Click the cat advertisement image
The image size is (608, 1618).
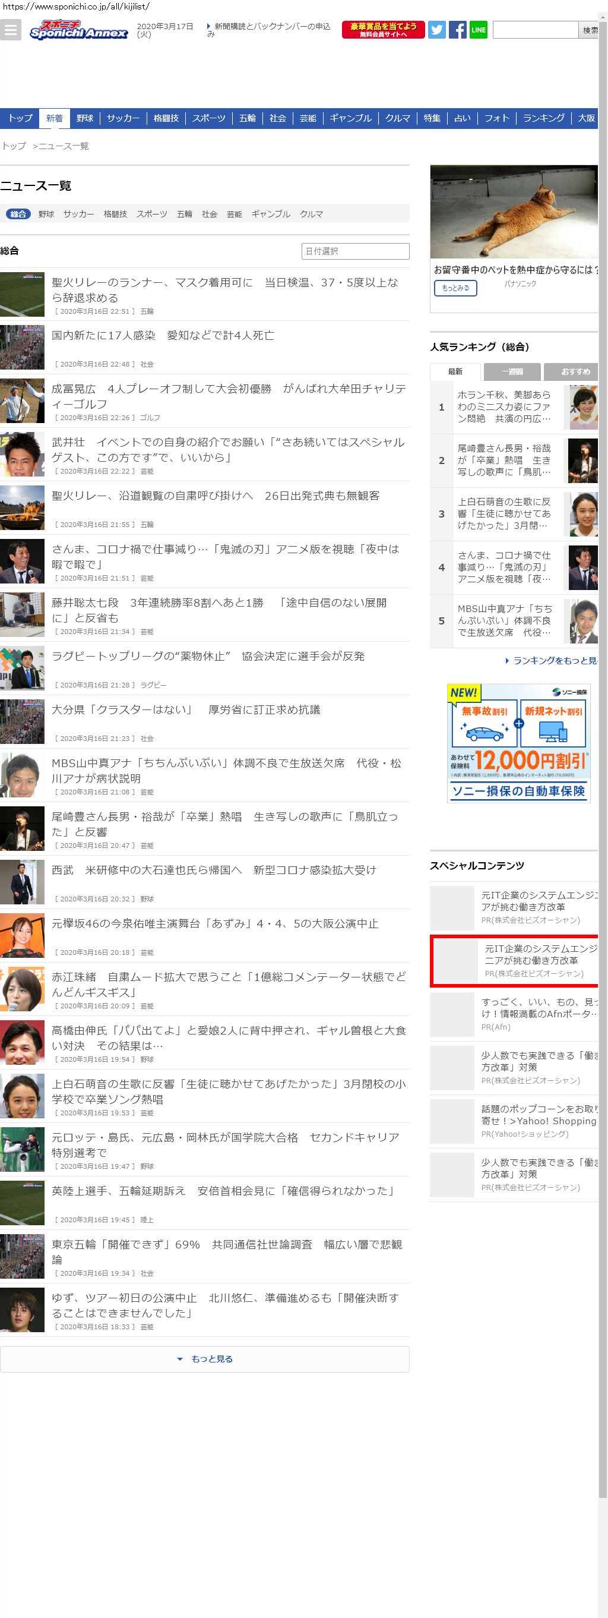pos(513,212)
